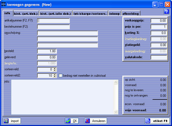The image size is (172, 126).
Task: Increase sorteerveld2 value with up arrow
Action: (x=55, y=75)
